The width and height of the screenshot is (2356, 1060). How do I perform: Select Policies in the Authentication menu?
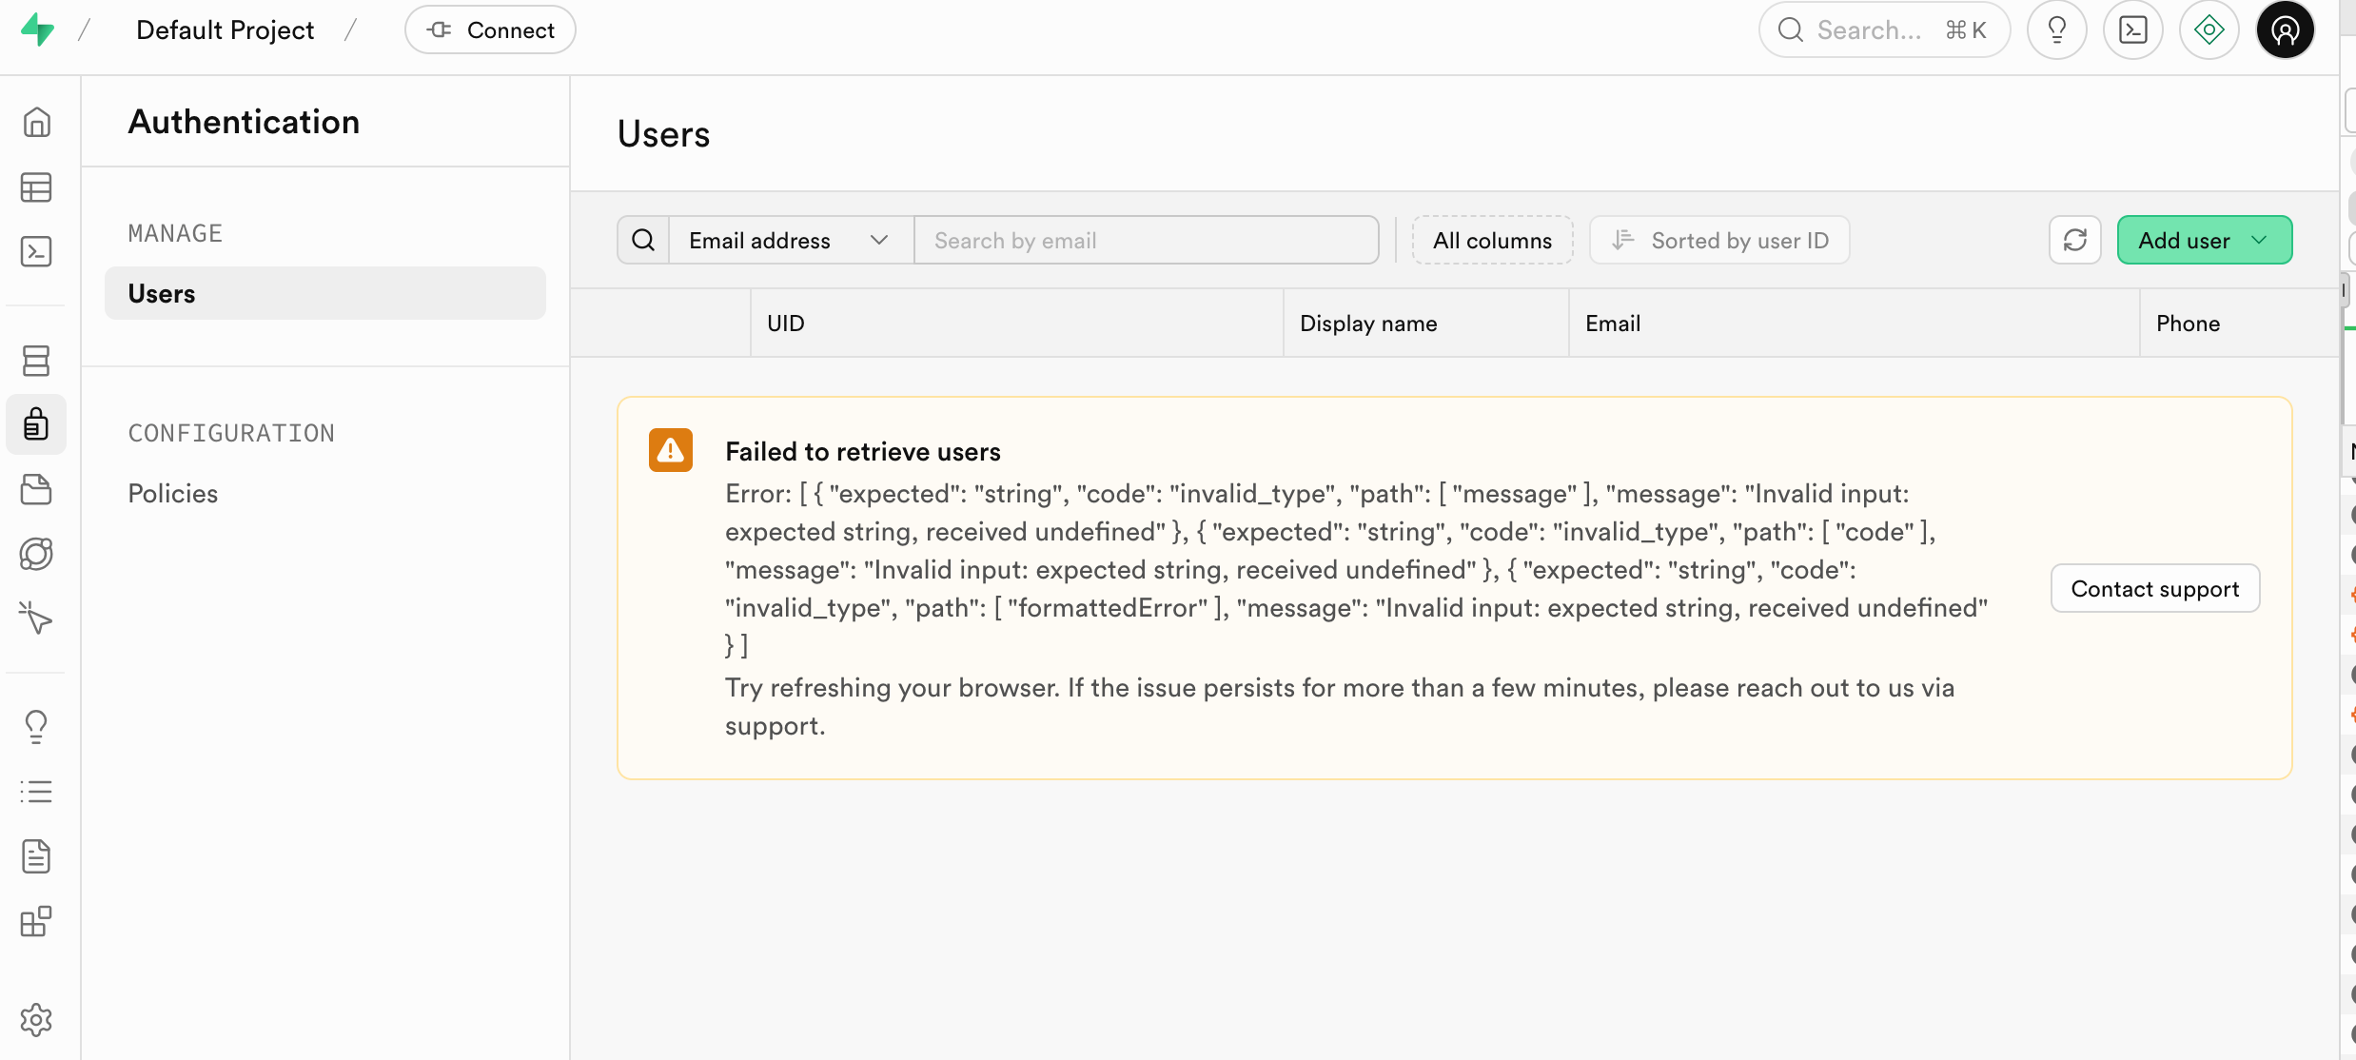click(173, 493)
